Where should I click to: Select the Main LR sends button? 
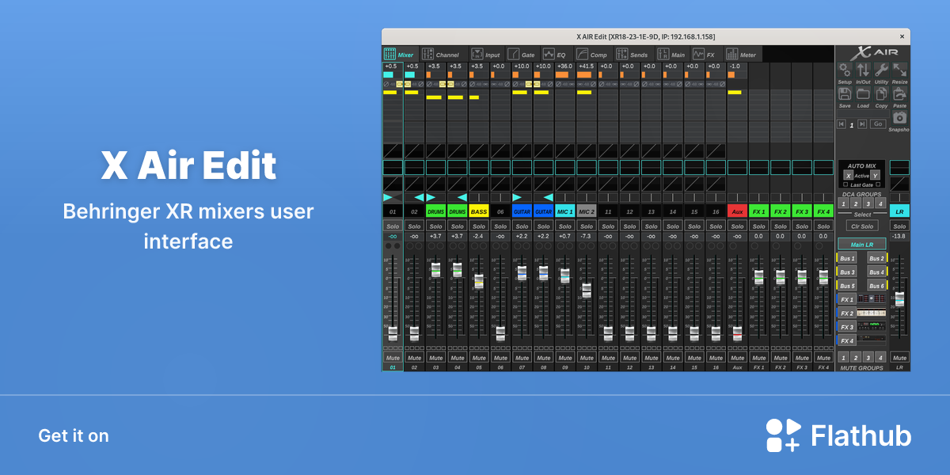pyautogui.click(x=861, y=245)
